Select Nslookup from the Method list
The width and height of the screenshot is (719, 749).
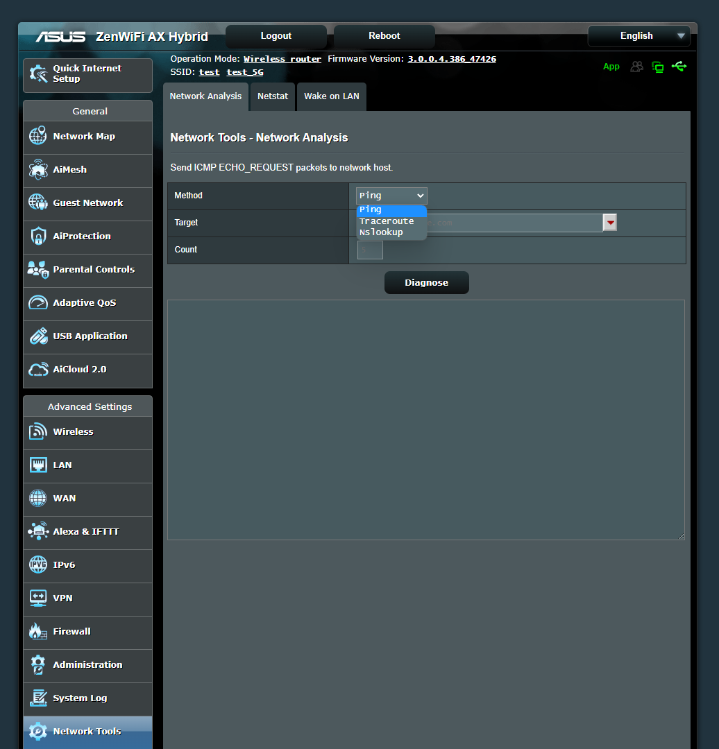381,232
